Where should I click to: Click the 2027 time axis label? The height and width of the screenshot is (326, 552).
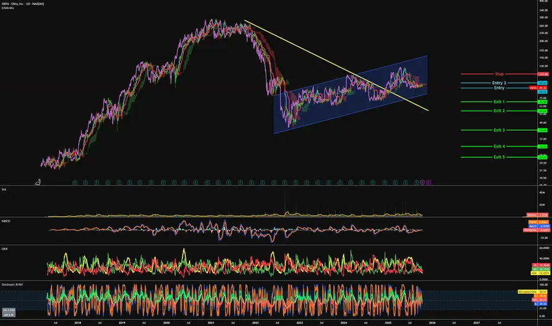[x=476, y=322]
